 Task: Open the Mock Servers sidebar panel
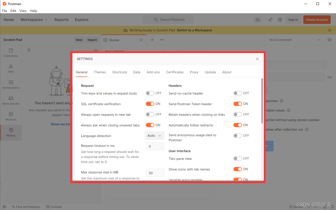pyautogui.click(x=11, y=101)
